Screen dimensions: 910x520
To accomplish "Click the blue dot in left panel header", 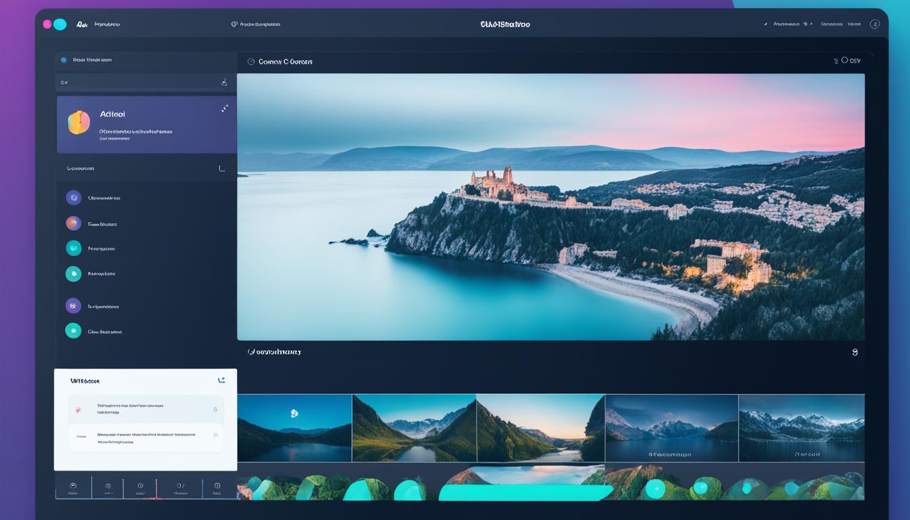I will point(64,60).
